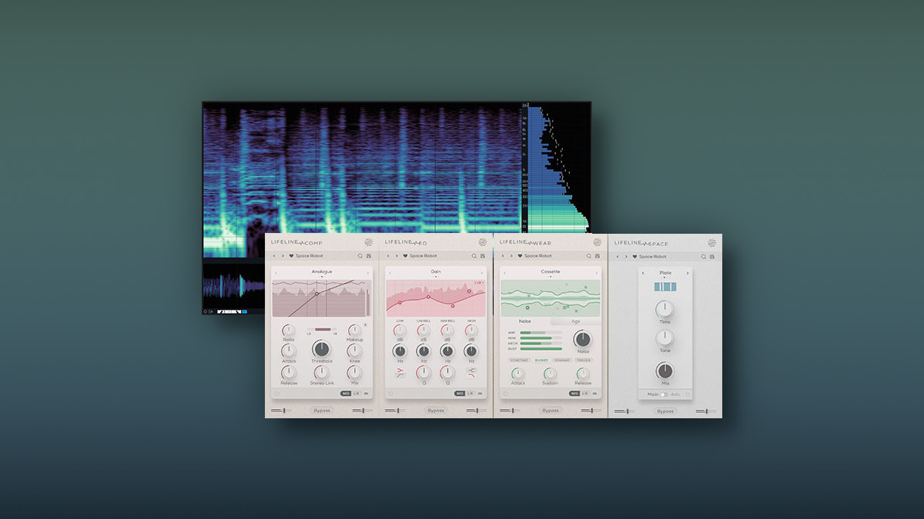Go to next preset in Lifeline Comp
The image size is (924, 519).
[283, 256]
